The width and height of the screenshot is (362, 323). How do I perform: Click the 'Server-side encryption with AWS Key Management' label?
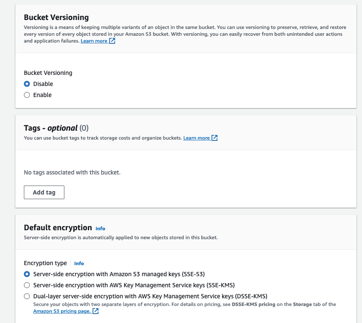[134, 285]
